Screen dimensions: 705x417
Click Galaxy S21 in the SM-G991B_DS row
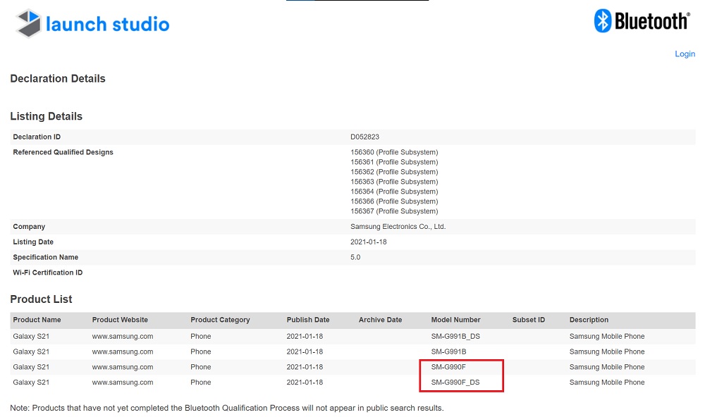click(x=31, y=337)
